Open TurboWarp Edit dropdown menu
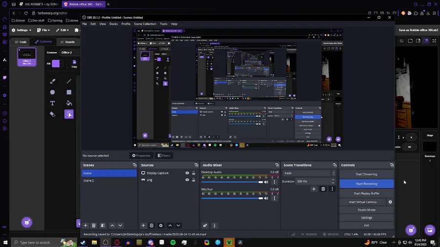Screen dimensions: 440x247 pyautogui.click(x=62, y=30)
